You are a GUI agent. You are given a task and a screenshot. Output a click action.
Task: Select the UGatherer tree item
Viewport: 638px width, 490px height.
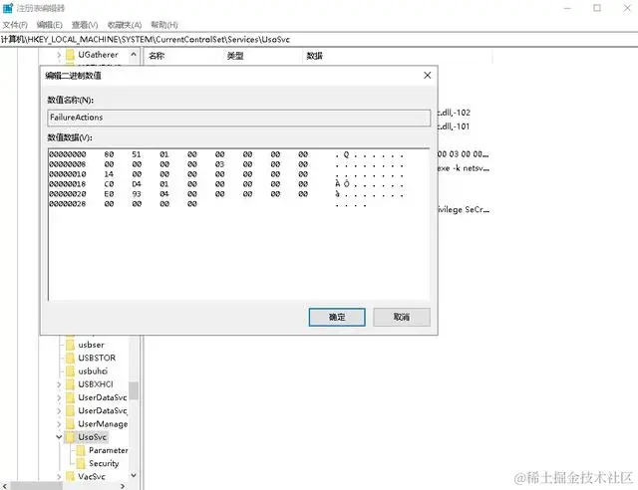(98, 55)
